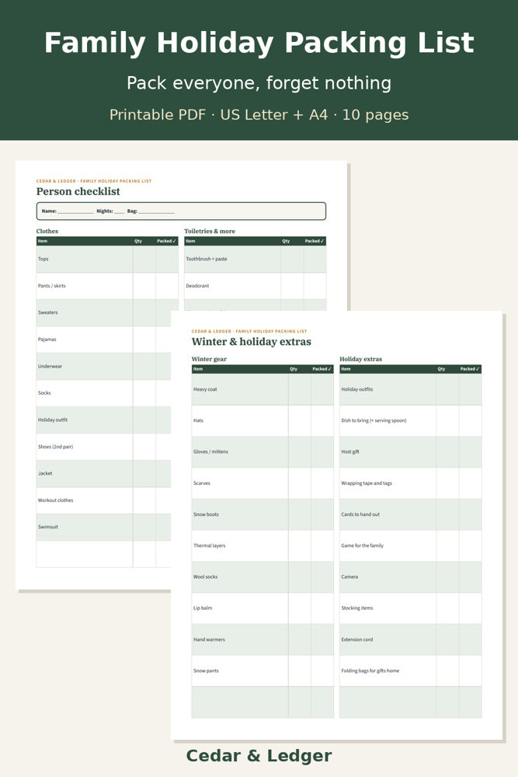Click the "Bag:" field label
Screen dimensions: 518x777
point(132,211)
